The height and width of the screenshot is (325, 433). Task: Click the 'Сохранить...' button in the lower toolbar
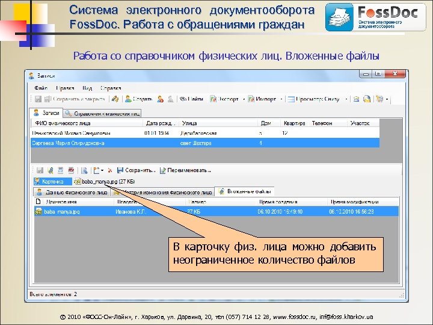point(136,170)
